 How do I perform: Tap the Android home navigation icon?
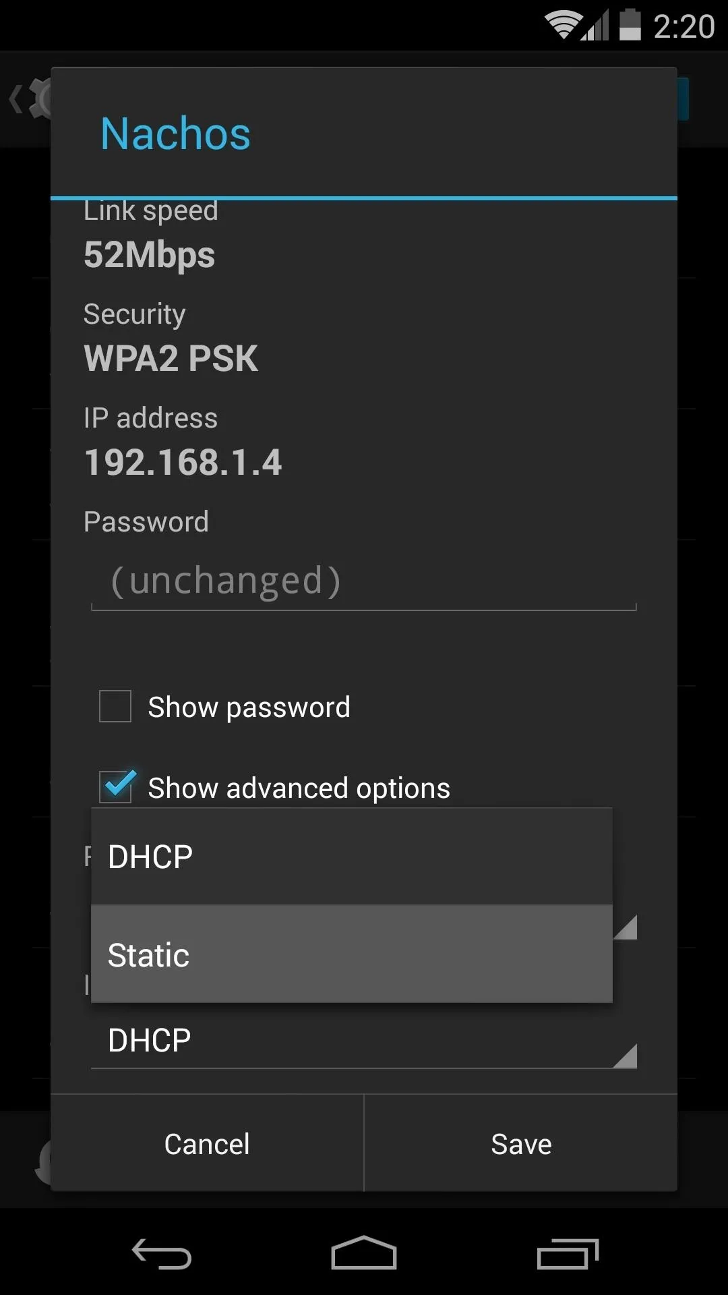click(364, 1253)
